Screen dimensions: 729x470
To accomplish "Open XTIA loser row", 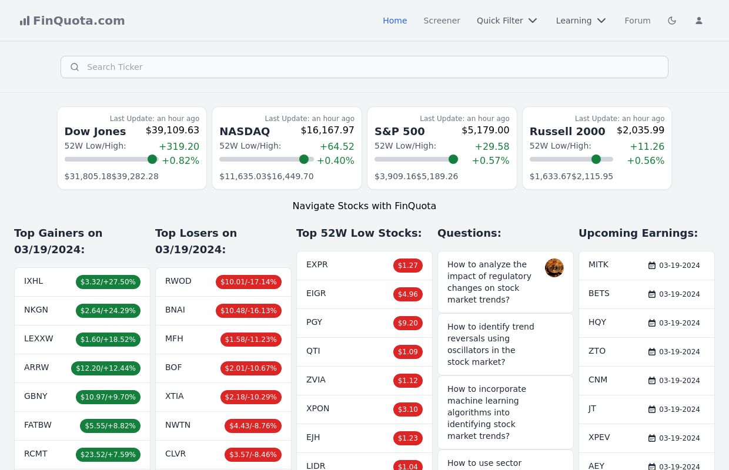I will point(223,397).
